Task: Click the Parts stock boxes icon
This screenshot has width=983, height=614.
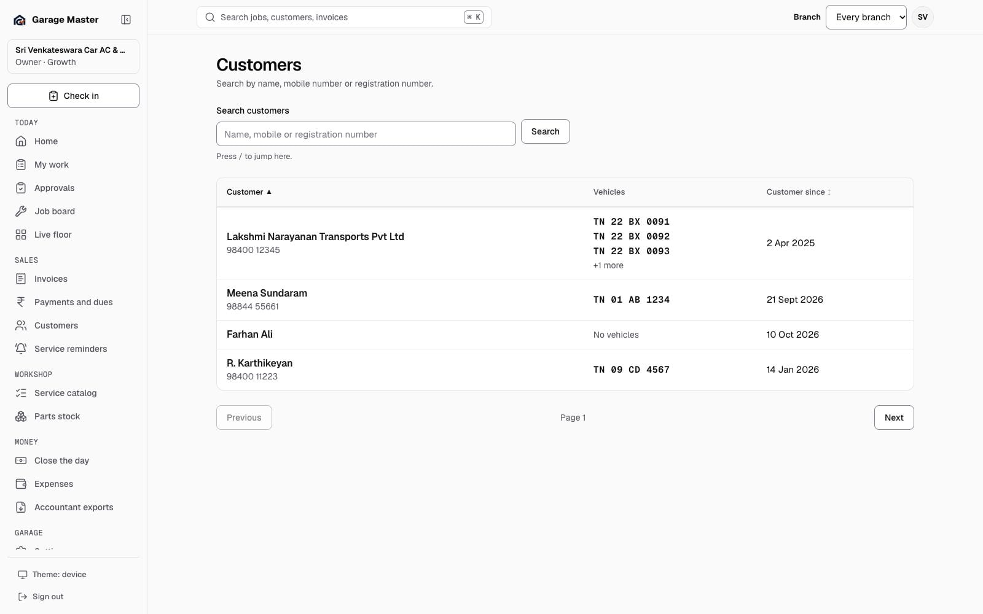Action: (21, 416)
